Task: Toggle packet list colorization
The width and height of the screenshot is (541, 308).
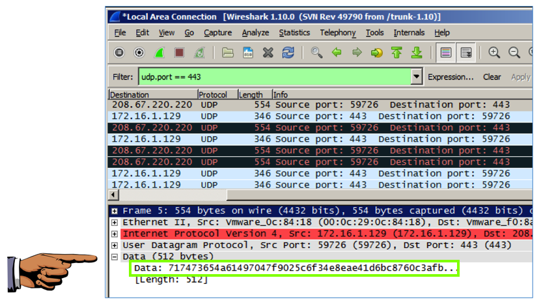Action: pyautogui.click(x=446, y=53)
